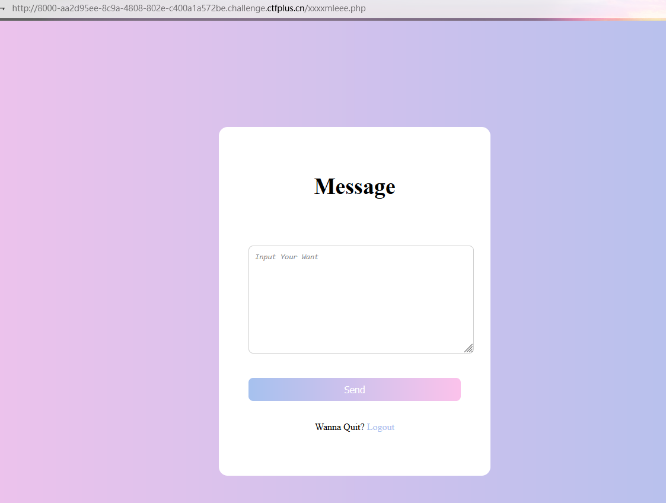Click the 'Wanna Quit?' text
The image size is (666, 503).
[339, 427]
